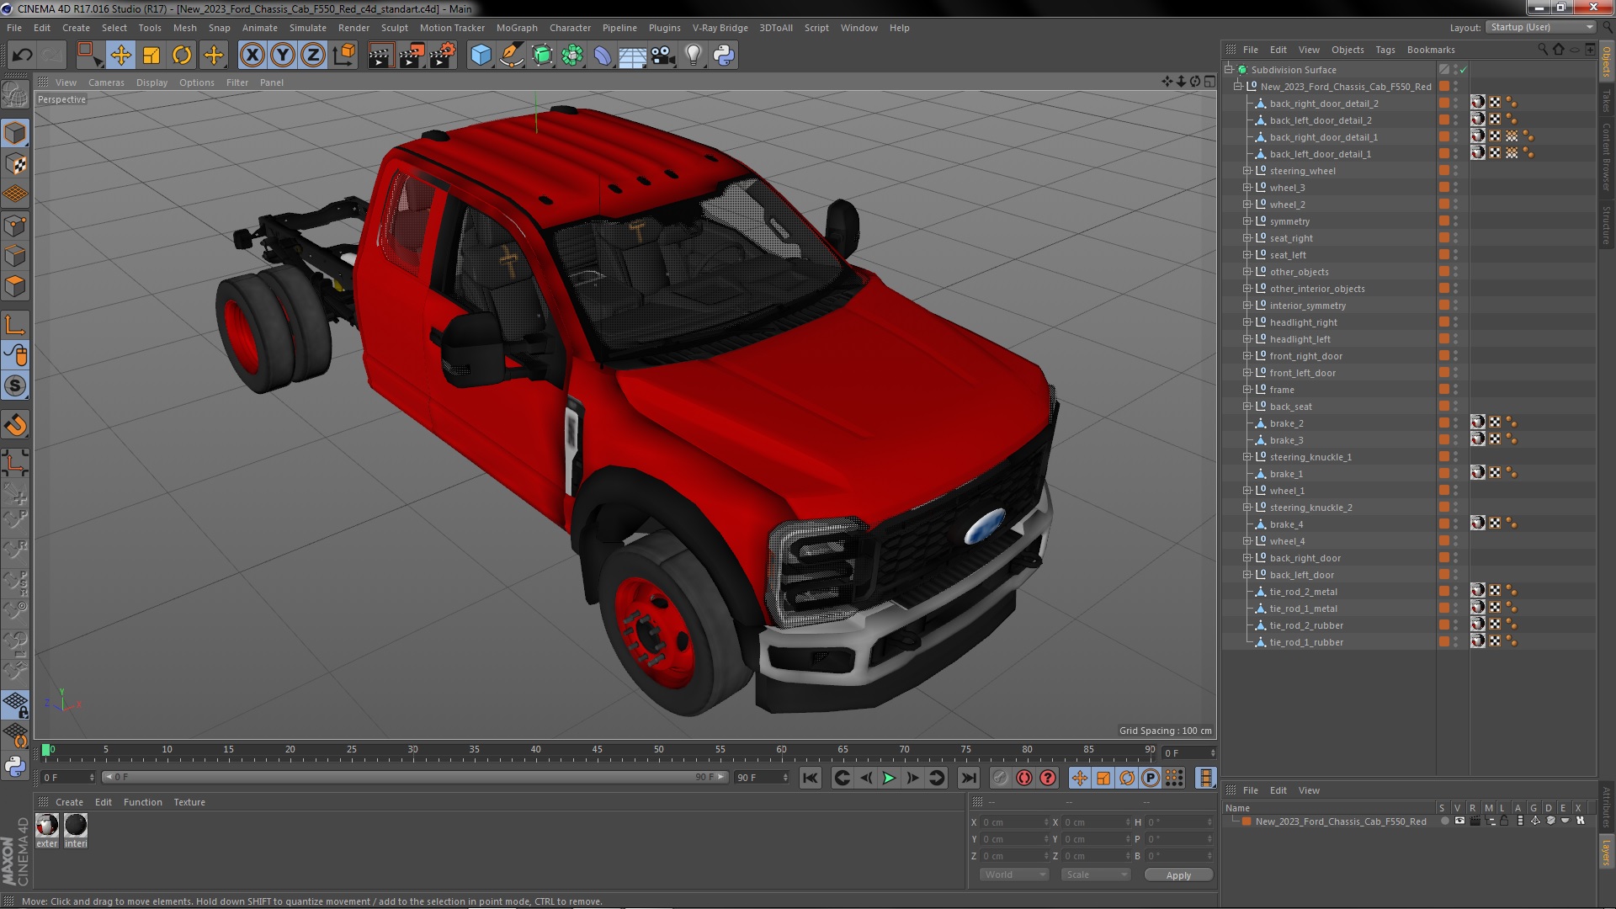Activate the Rotate tool
The width and height of the screenshot is (1616, 909).
click(182, 56)
